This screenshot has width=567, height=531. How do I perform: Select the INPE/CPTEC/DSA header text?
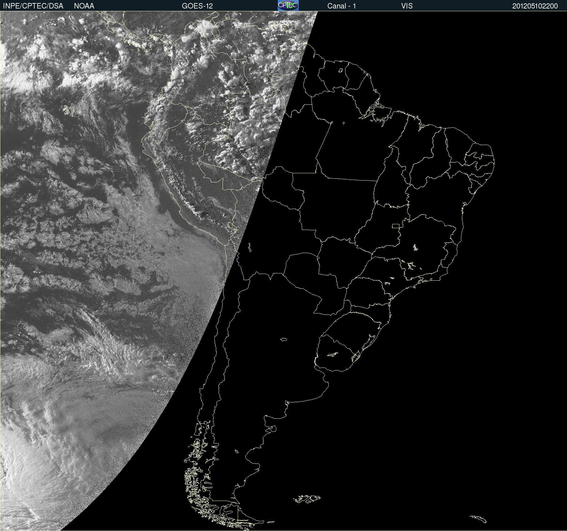33,6
